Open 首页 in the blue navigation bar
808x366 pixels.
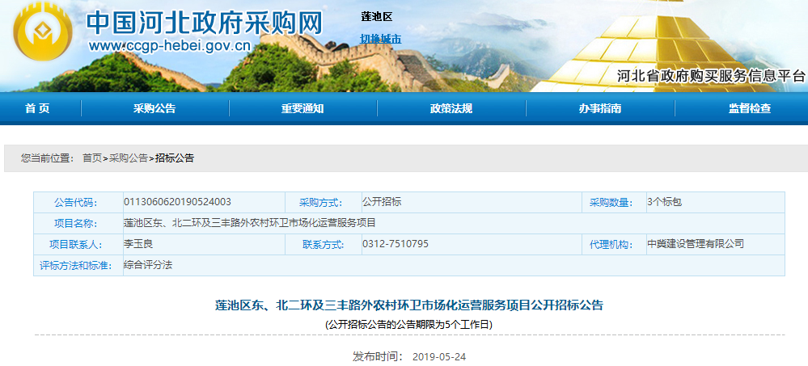pos(37,109)
